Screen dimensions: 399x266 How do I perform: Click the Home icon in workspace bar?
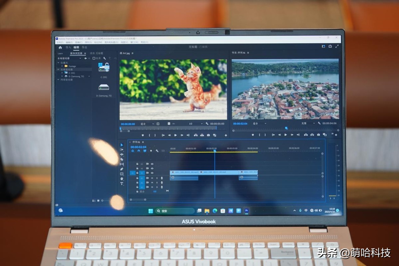tap(60, 47)
